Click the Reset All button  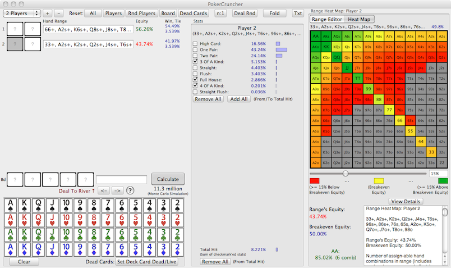(x=93, y=13)
